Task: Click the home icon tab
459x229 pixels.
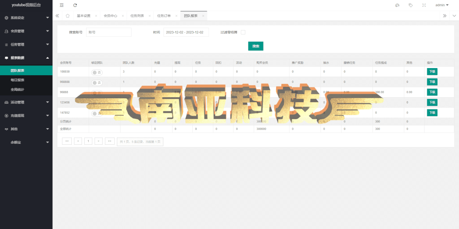Action: coord(68,16)
